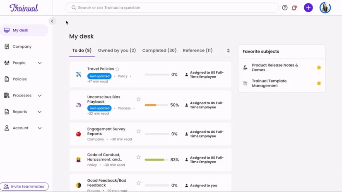Open the Engagement Survey Reports title
Image resolution: width=342 pixels, height=192 pixels.
(x=106, y=131)
